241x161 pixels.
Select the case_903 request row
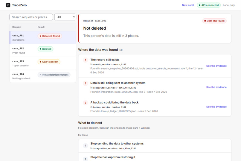pyautogui.click(x=43, y=63)
